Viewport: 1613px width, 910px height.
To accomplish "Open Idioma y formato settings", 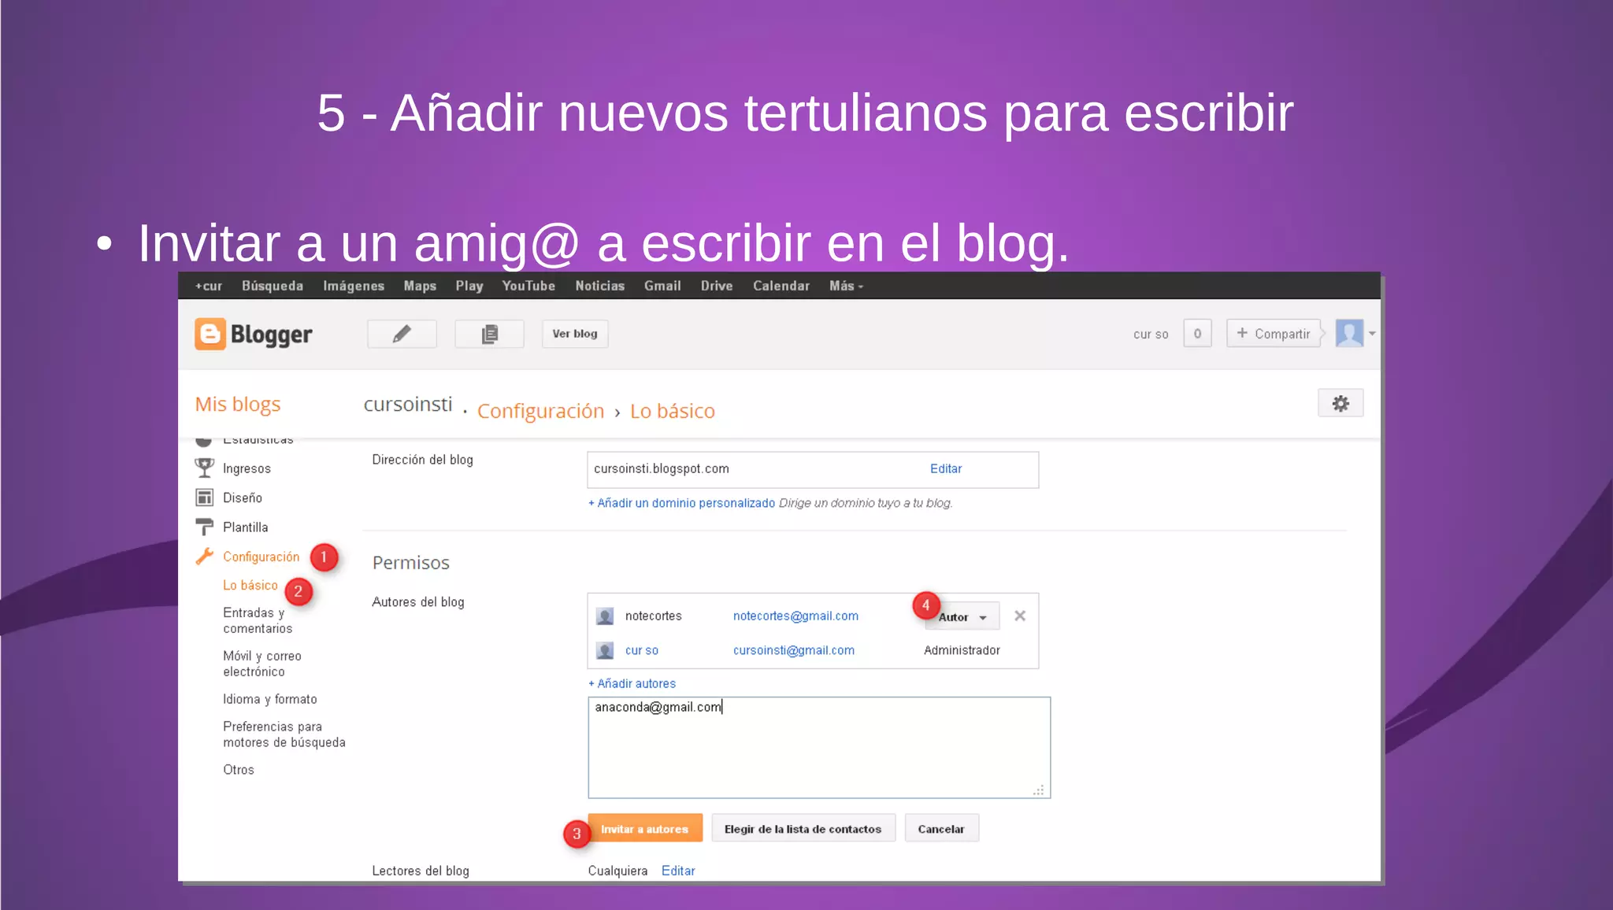I will point(270,699).
